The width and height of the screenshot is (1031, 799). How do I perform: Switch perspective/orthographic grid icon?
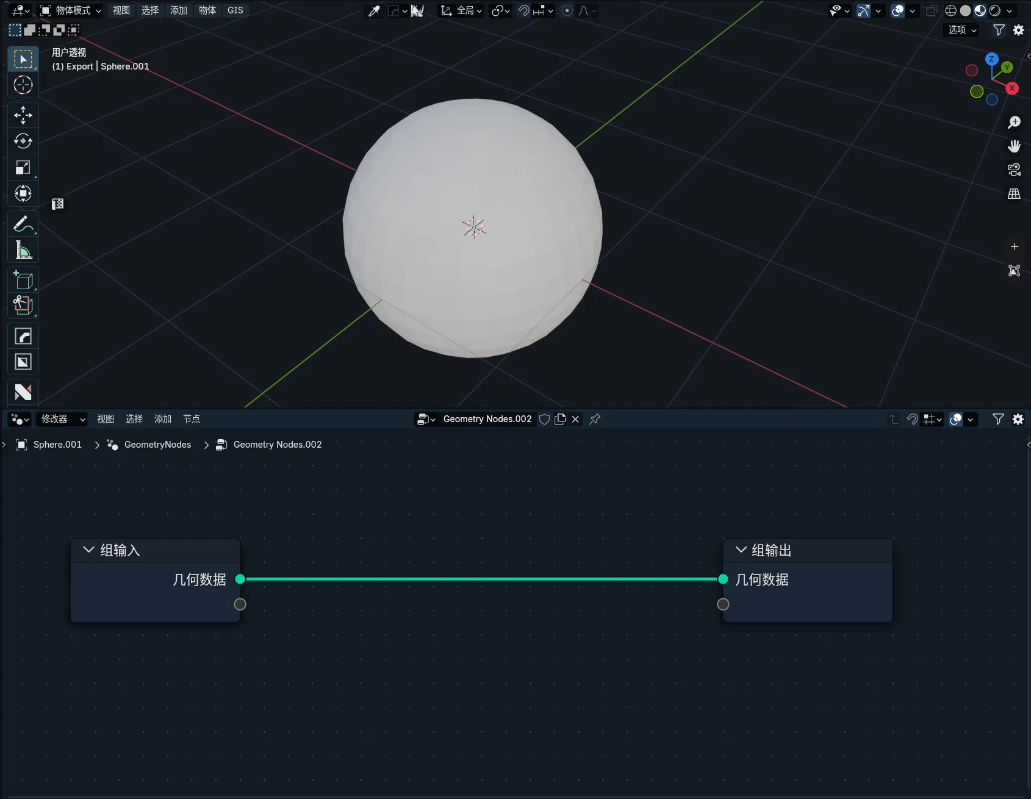pyautogui.click(x=1014, y=193)
